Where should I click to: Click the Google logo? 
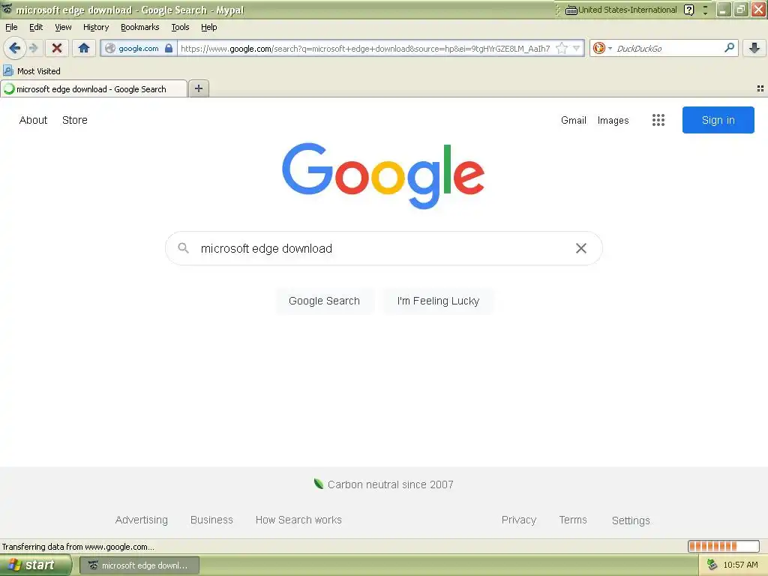pyautogui.click(x=383, y=175)
